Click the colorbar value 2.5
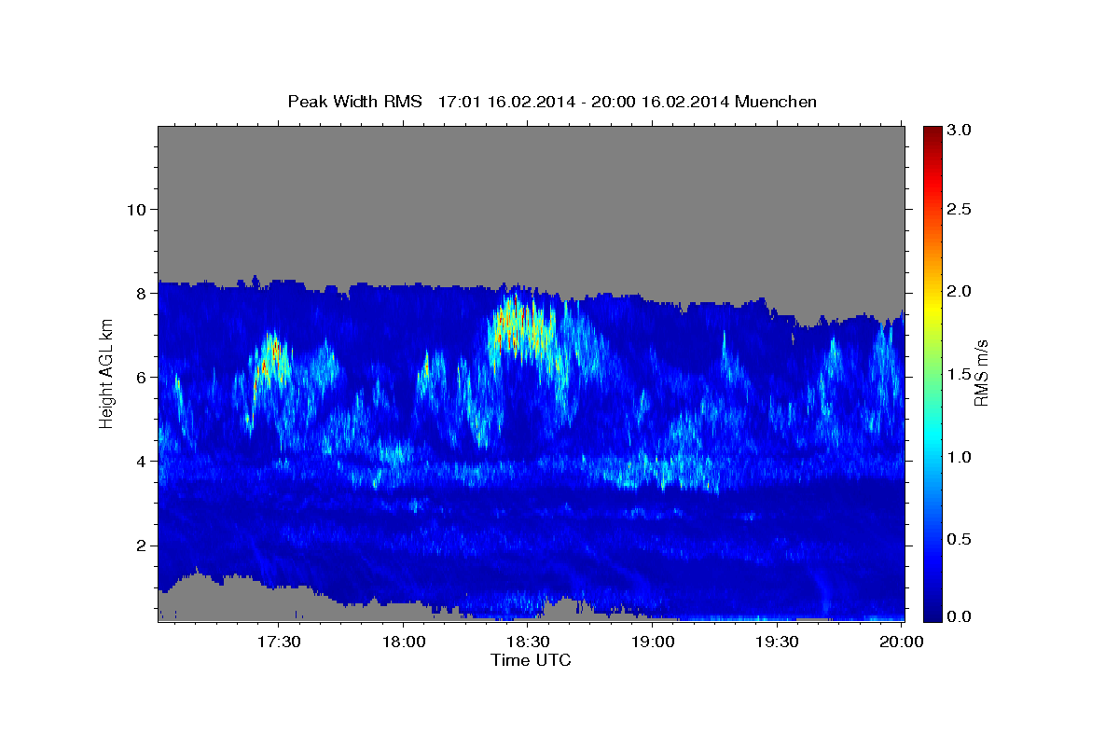This screenshot has width=1119, height=746. click(960, 209)
